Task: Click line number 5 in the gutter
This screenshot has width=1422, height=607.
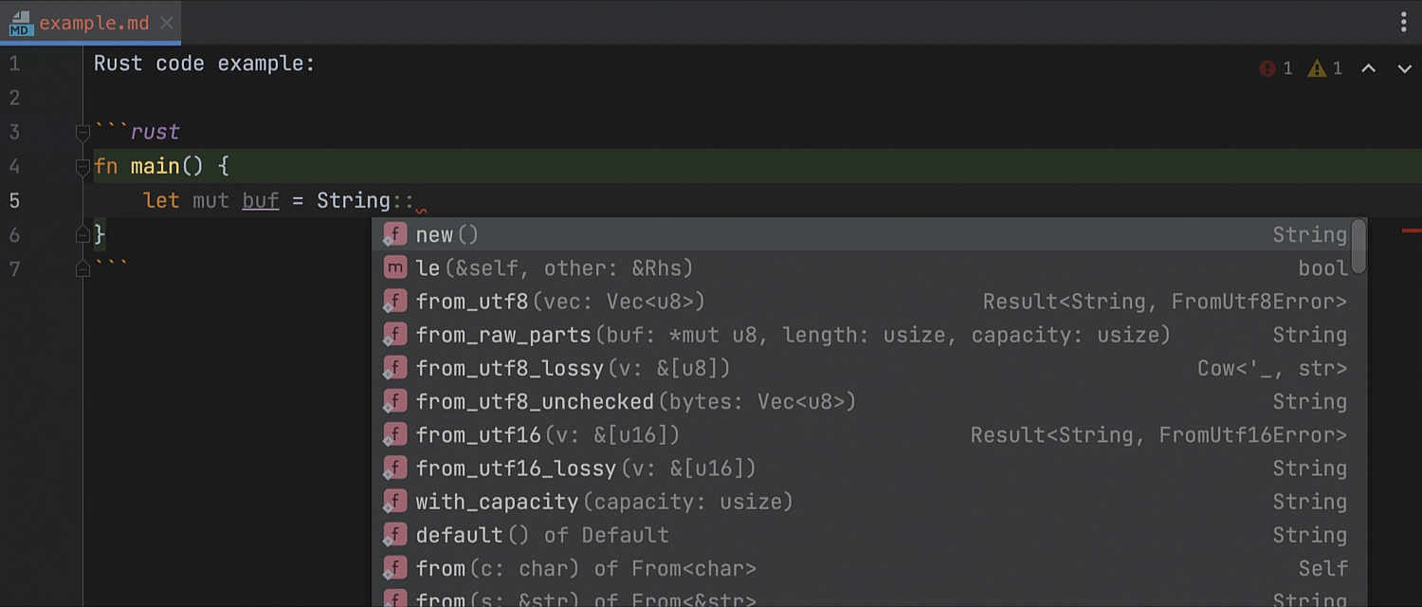Action: pos(14,201)
